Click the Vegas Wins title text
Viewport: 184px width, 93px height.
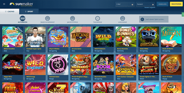click(8, 77)
